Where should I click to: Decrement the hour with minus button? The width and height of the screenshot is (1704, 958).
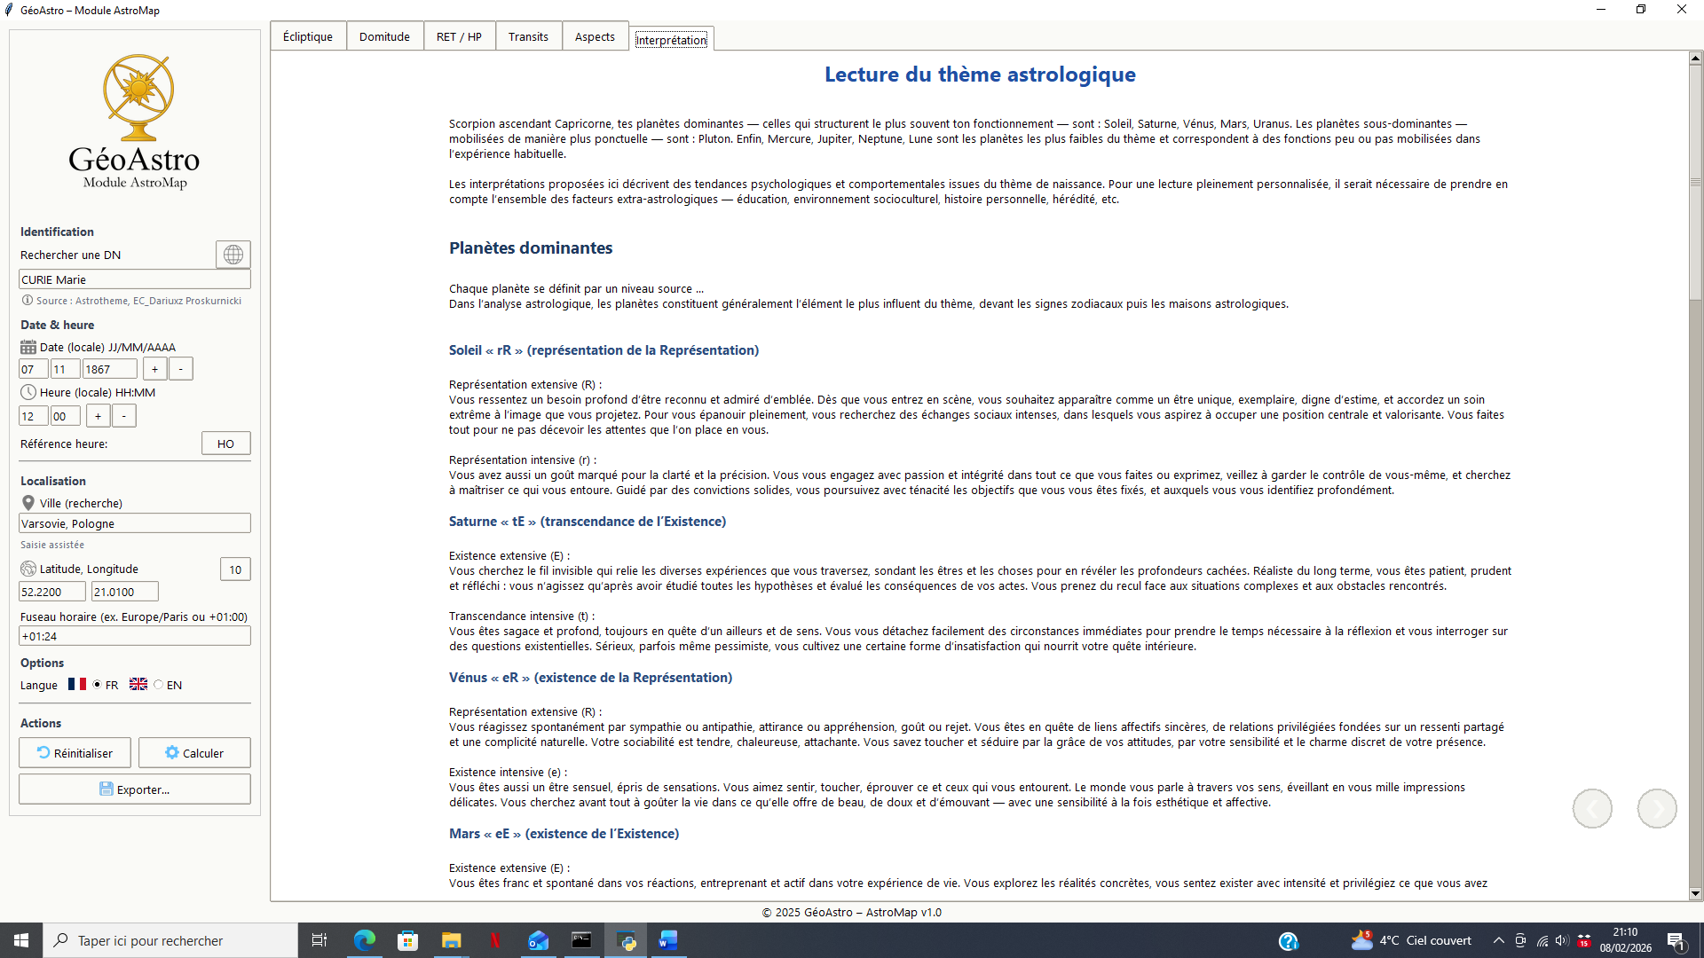(x=123, y=416)
